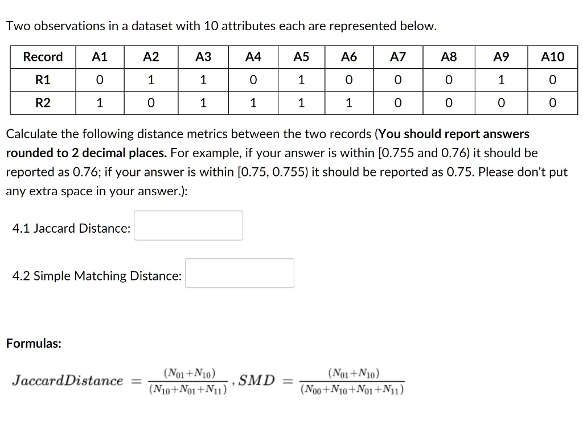Click the Jaccard Distance answer input field
583x433 pixels.
click(x=188, y=225)
